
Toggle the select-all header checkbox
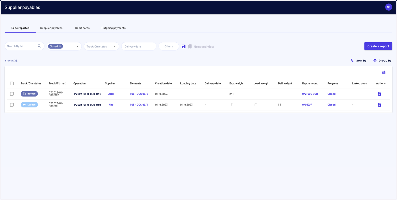pos(12,83)
